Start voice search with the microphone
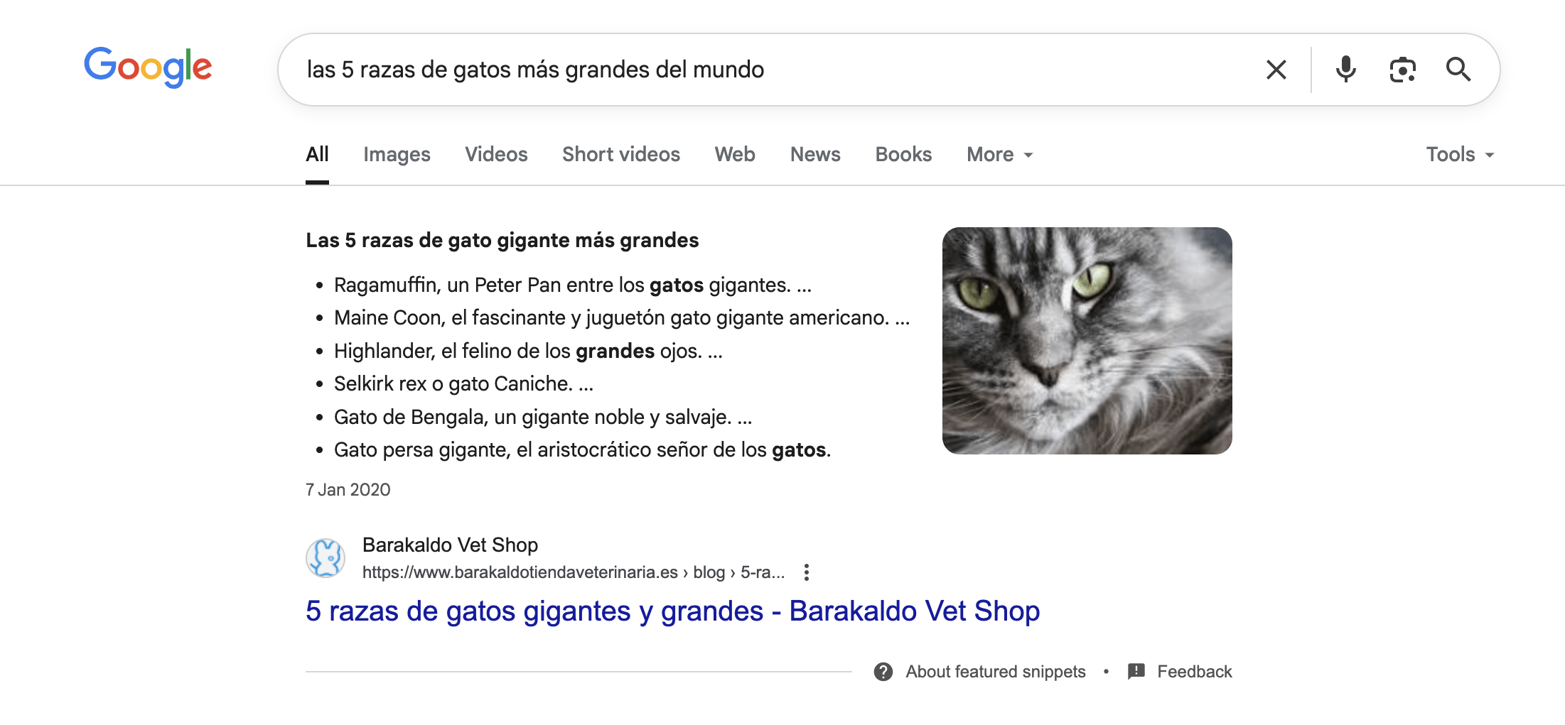 point(1345,70)
